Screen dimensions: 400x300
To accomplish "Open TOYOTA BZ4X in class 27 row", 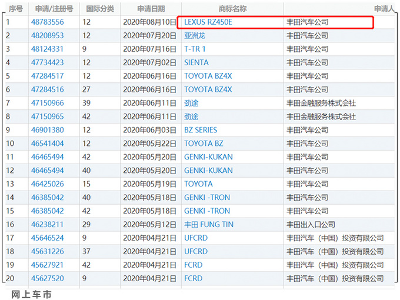I will pyautogui.click(x=208, y=89).
